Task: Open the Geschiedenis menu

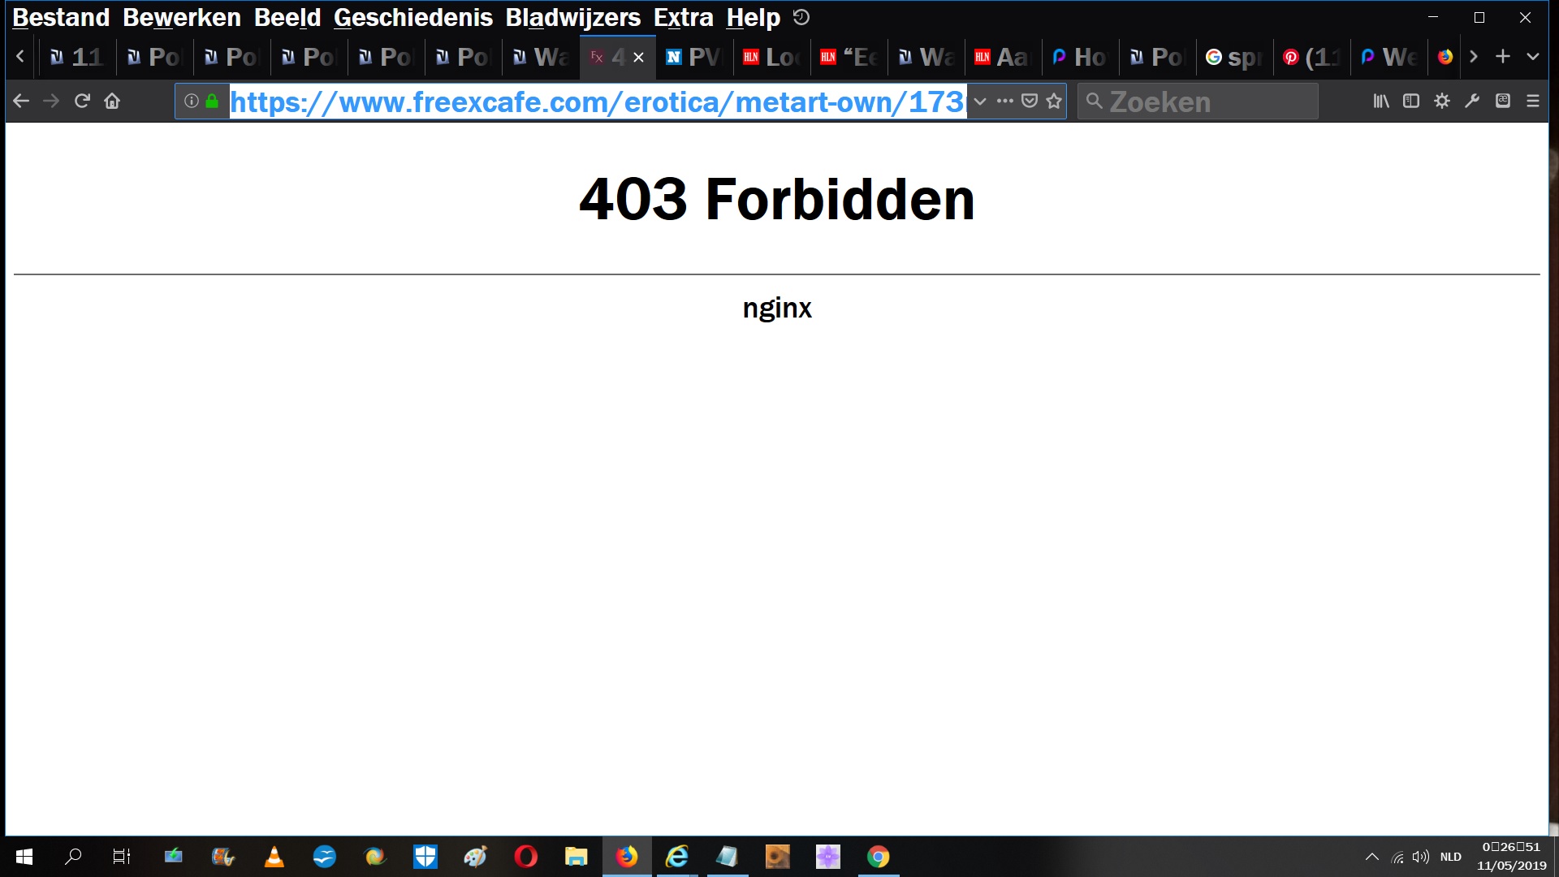Action: click(412, 17)
